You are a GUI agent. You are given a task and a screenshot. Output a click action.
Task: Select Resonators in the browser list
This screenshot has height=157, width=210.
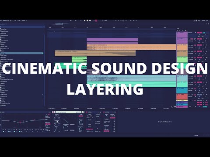[x=4, y=90]
